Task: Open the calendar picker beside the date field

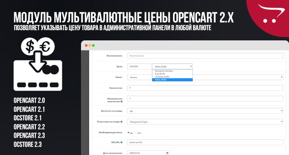Action: pyautogui.click(x=167, y=153)
